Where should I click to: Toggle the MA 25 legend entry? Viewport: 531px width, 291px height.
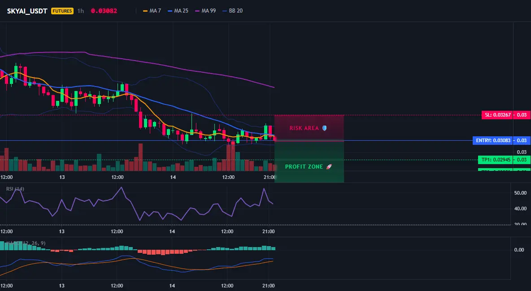point(178,11)
